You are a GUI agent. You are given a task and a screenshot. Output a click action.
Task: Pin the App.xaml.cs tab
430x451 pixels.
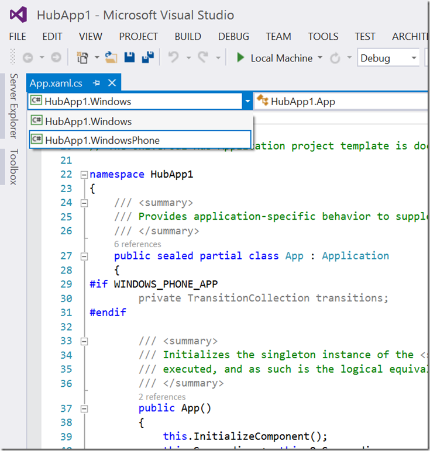click(x=97, y=83)
